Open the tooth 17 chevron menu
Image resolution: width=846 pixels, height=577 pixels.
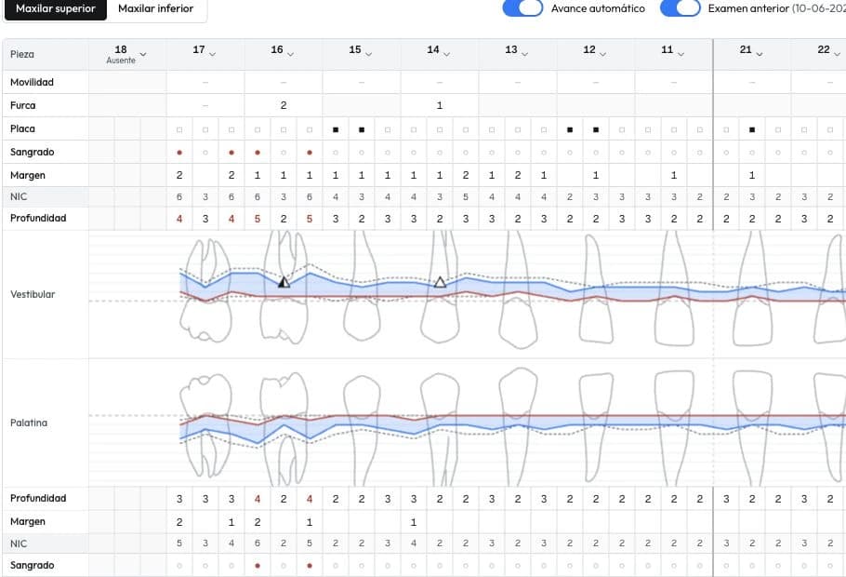point(213,54)
